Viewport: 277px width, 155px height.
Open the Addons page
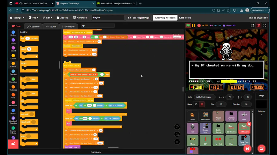(62, 18)
